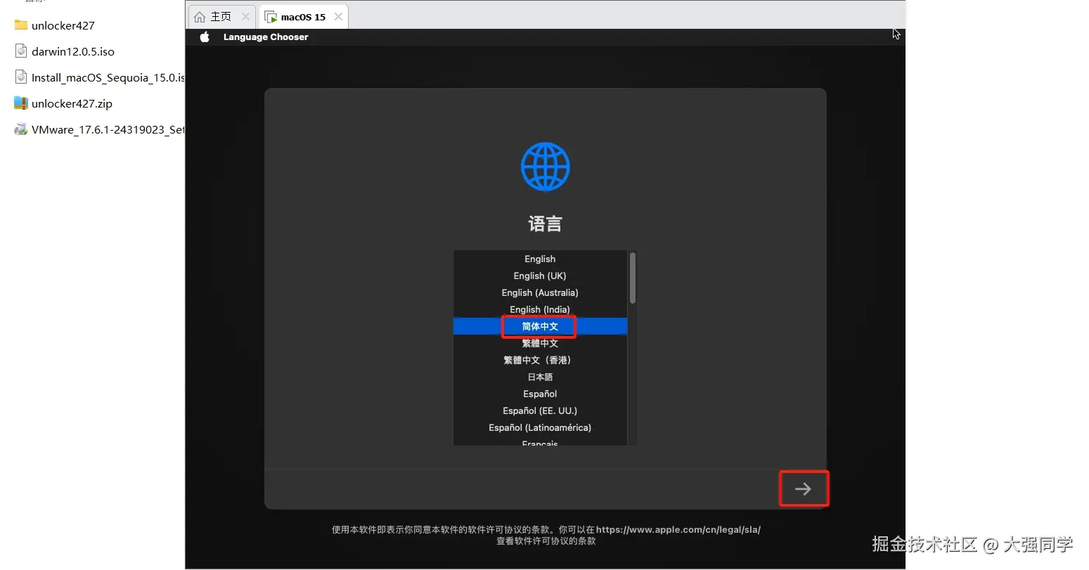Select Español (Latinoamérica) language
The height and width of the screenshot is (570, 1089).
[x=540, y=428]
